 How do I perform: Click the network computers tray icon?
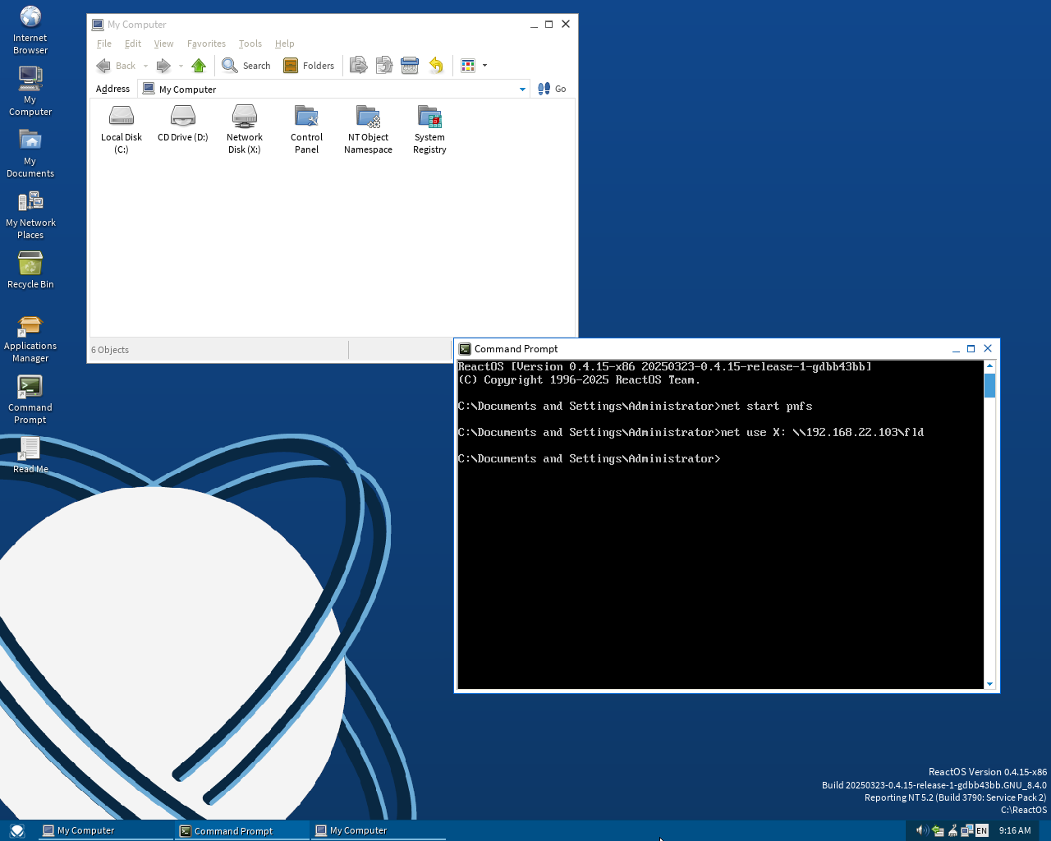point(967,830)
